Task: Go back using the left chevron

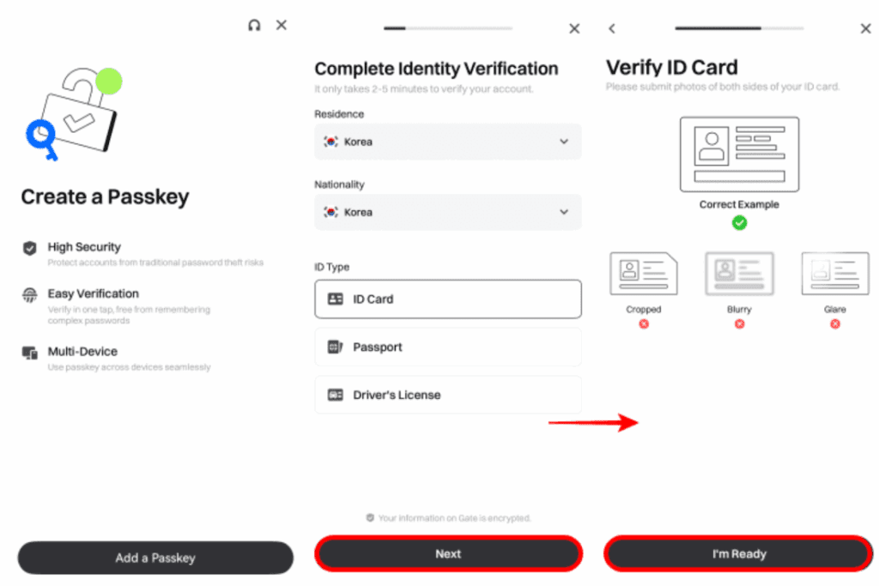Action: [x=612, y=29]
